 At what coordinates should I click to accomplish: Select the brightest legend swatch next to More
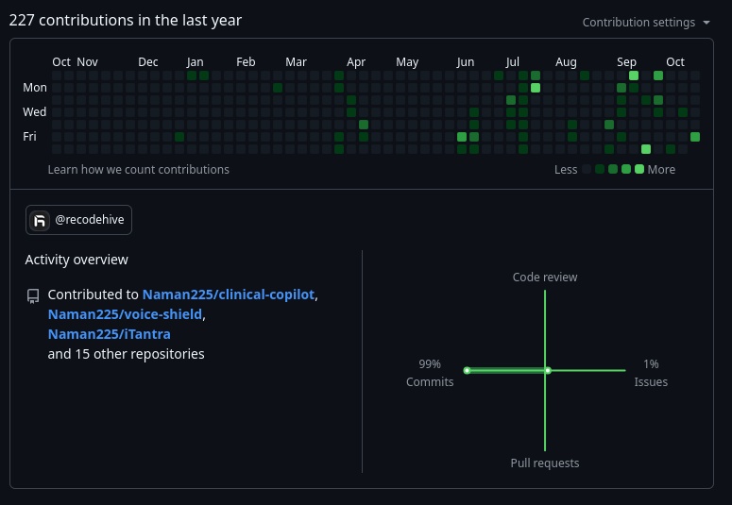tap(639, 169)
